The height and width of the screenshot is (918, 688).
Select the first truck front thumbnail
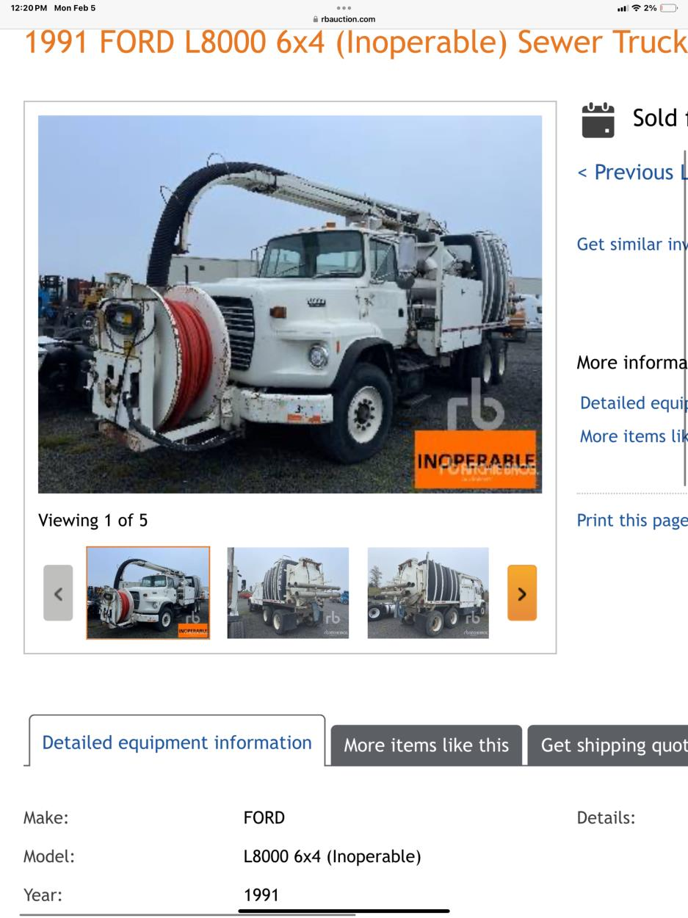[x=148, y=593]
